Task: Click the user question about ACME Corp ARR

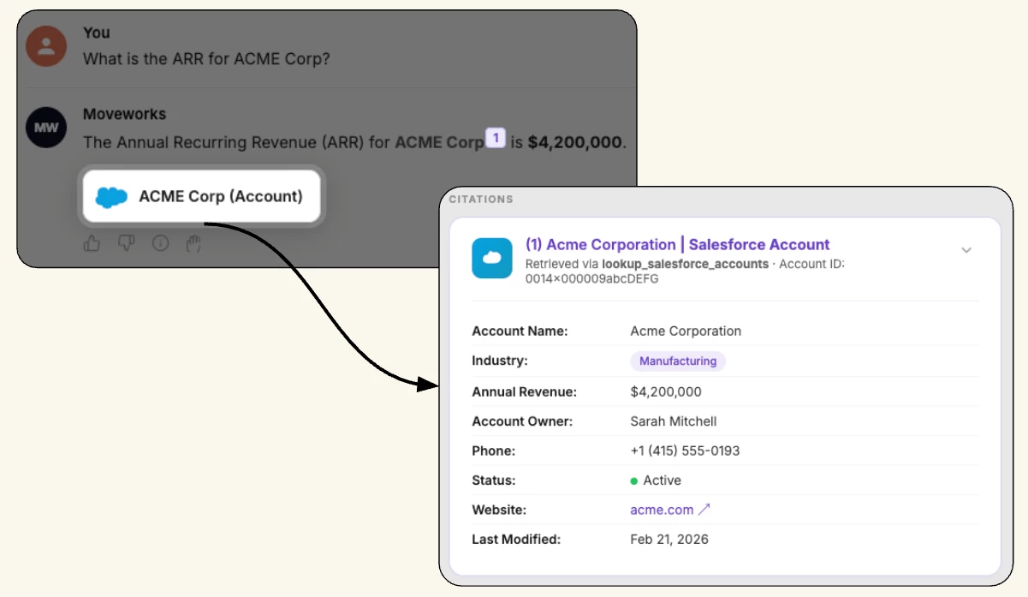Action: [206, 59]
